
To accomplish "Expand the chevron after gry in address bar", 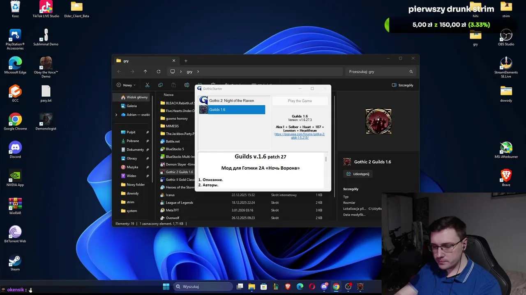I will point(198,71).
